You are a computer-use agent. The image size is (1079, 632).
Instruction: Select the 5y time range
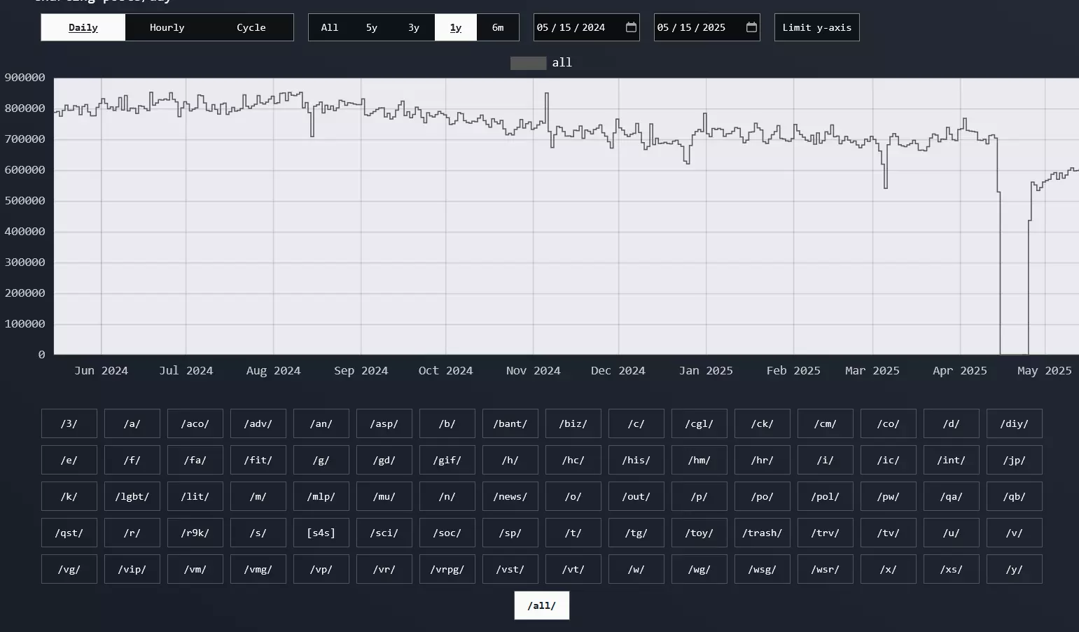tap(372, 27)
